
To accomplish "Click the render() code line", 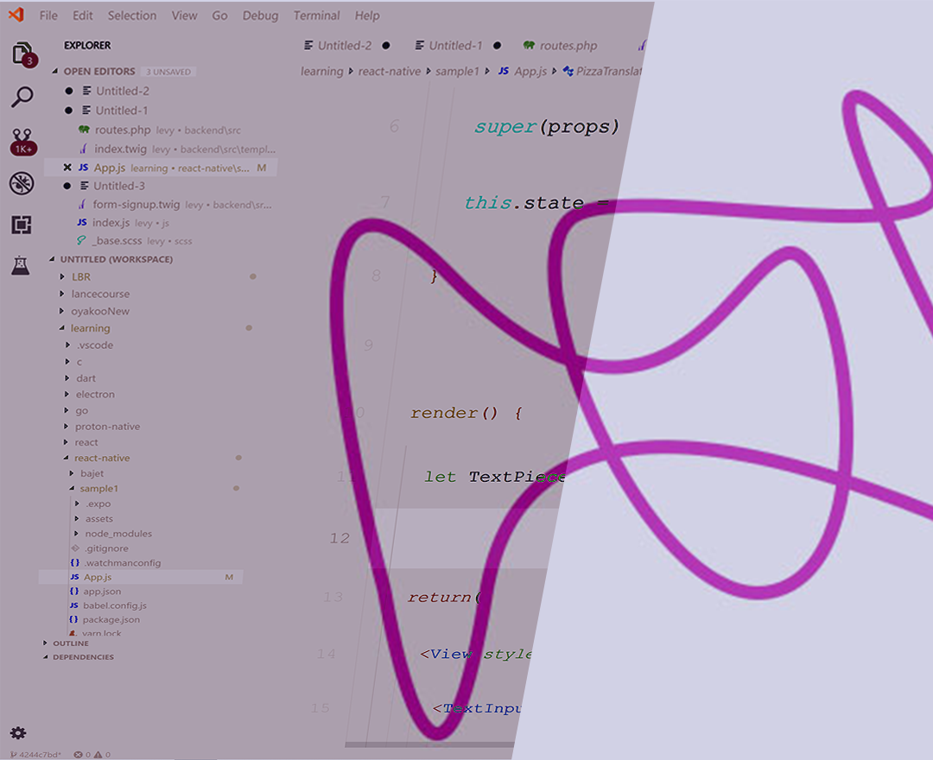I will point(466,413).
